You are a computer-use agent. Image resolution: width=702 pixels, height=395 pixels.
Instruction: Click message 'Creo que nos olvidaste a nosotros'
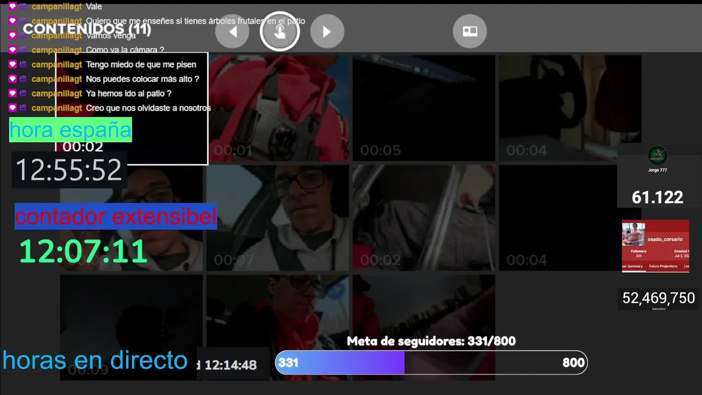pos(149,108)
